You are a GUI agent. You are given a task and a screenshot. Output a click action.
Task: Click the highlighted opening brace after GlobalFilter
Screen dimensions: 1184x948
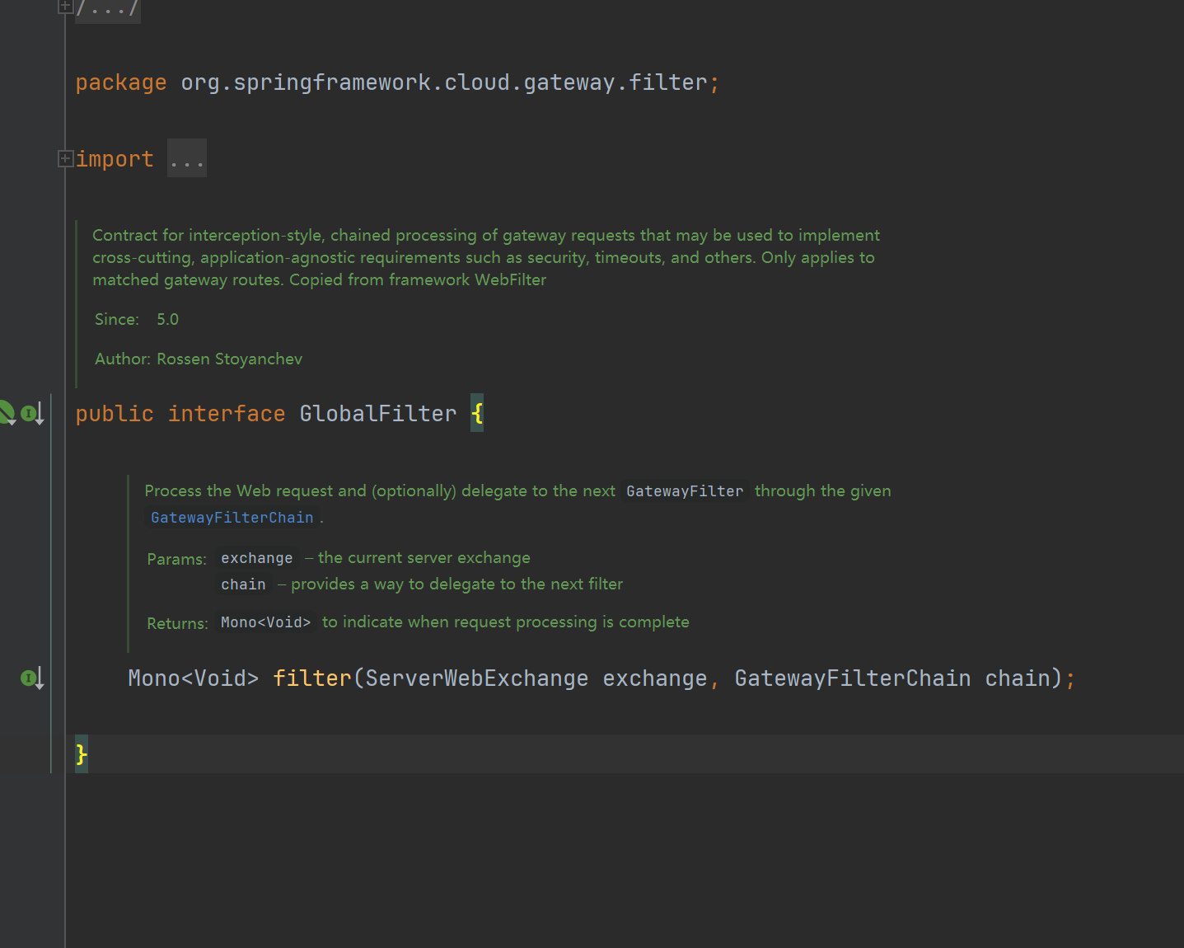pyautogui.click(x=477, y=412)
